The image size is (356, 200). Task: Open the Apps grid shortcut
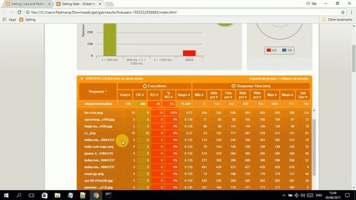click(9, 20)
